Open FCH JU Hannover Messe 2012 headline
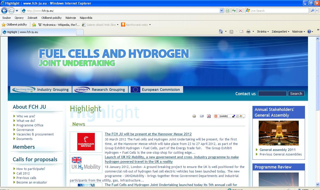Screen dimensions: 320x190 [148, 134]
